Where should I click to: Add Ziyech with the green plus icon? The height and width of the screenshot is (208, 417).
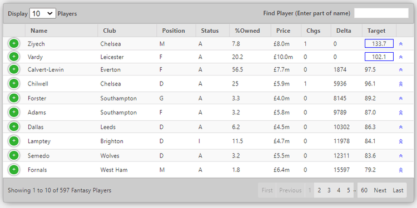14,43
